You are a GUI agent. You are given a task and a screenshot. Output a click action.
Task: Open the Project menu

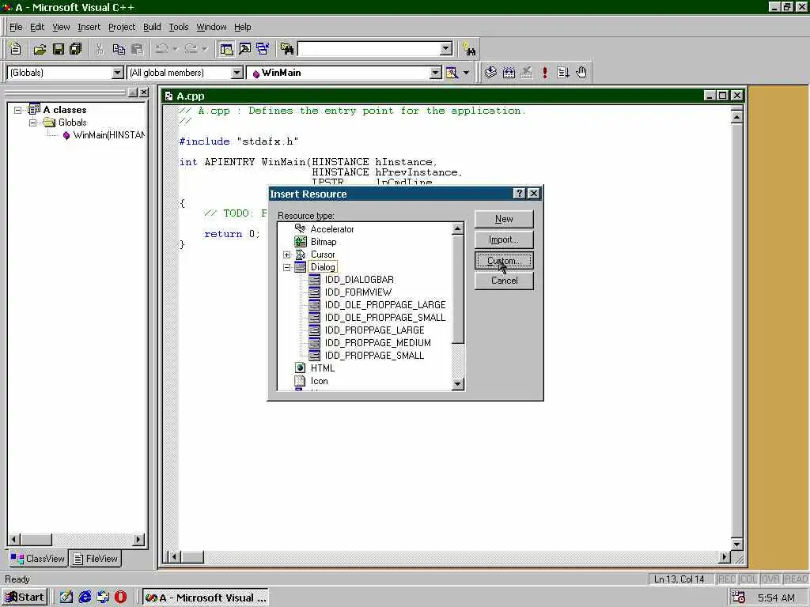122,27
